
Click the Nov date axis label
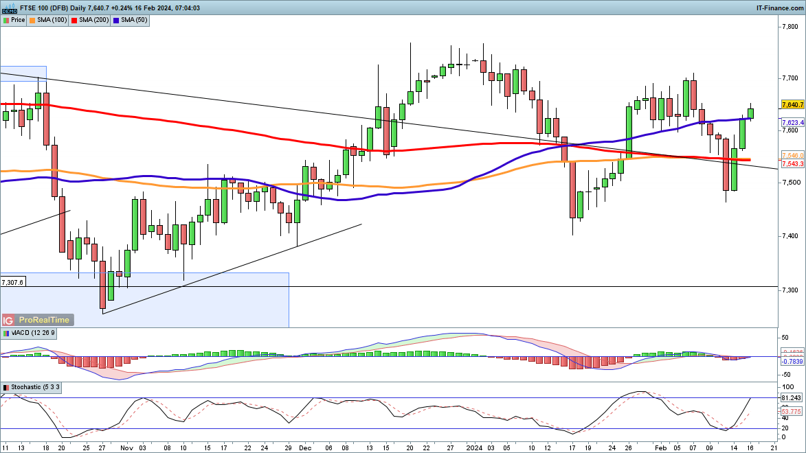[126, 448]
